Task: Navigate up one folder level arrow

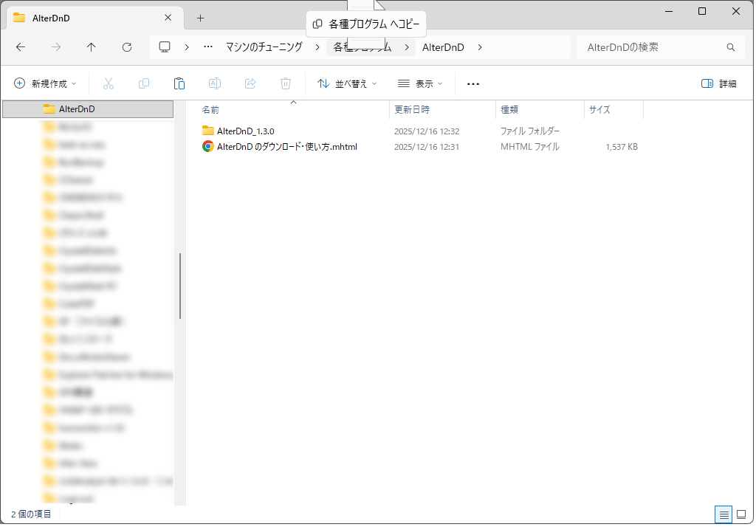Action: point(92,47)
